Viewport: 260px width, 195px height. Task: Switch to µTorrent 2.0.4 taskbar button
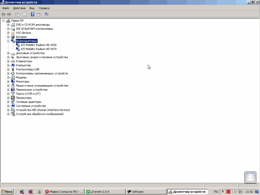(105, 192)
